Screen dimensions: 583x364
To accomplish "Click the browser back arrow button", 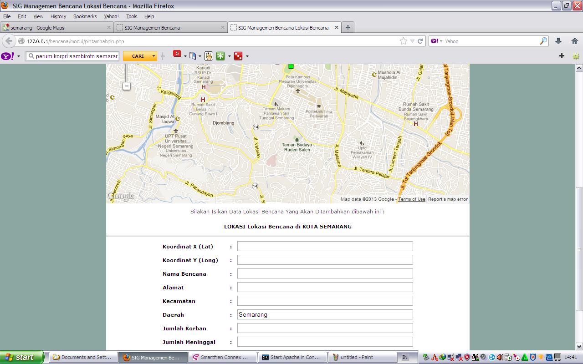I will click(x=9, y=41).
